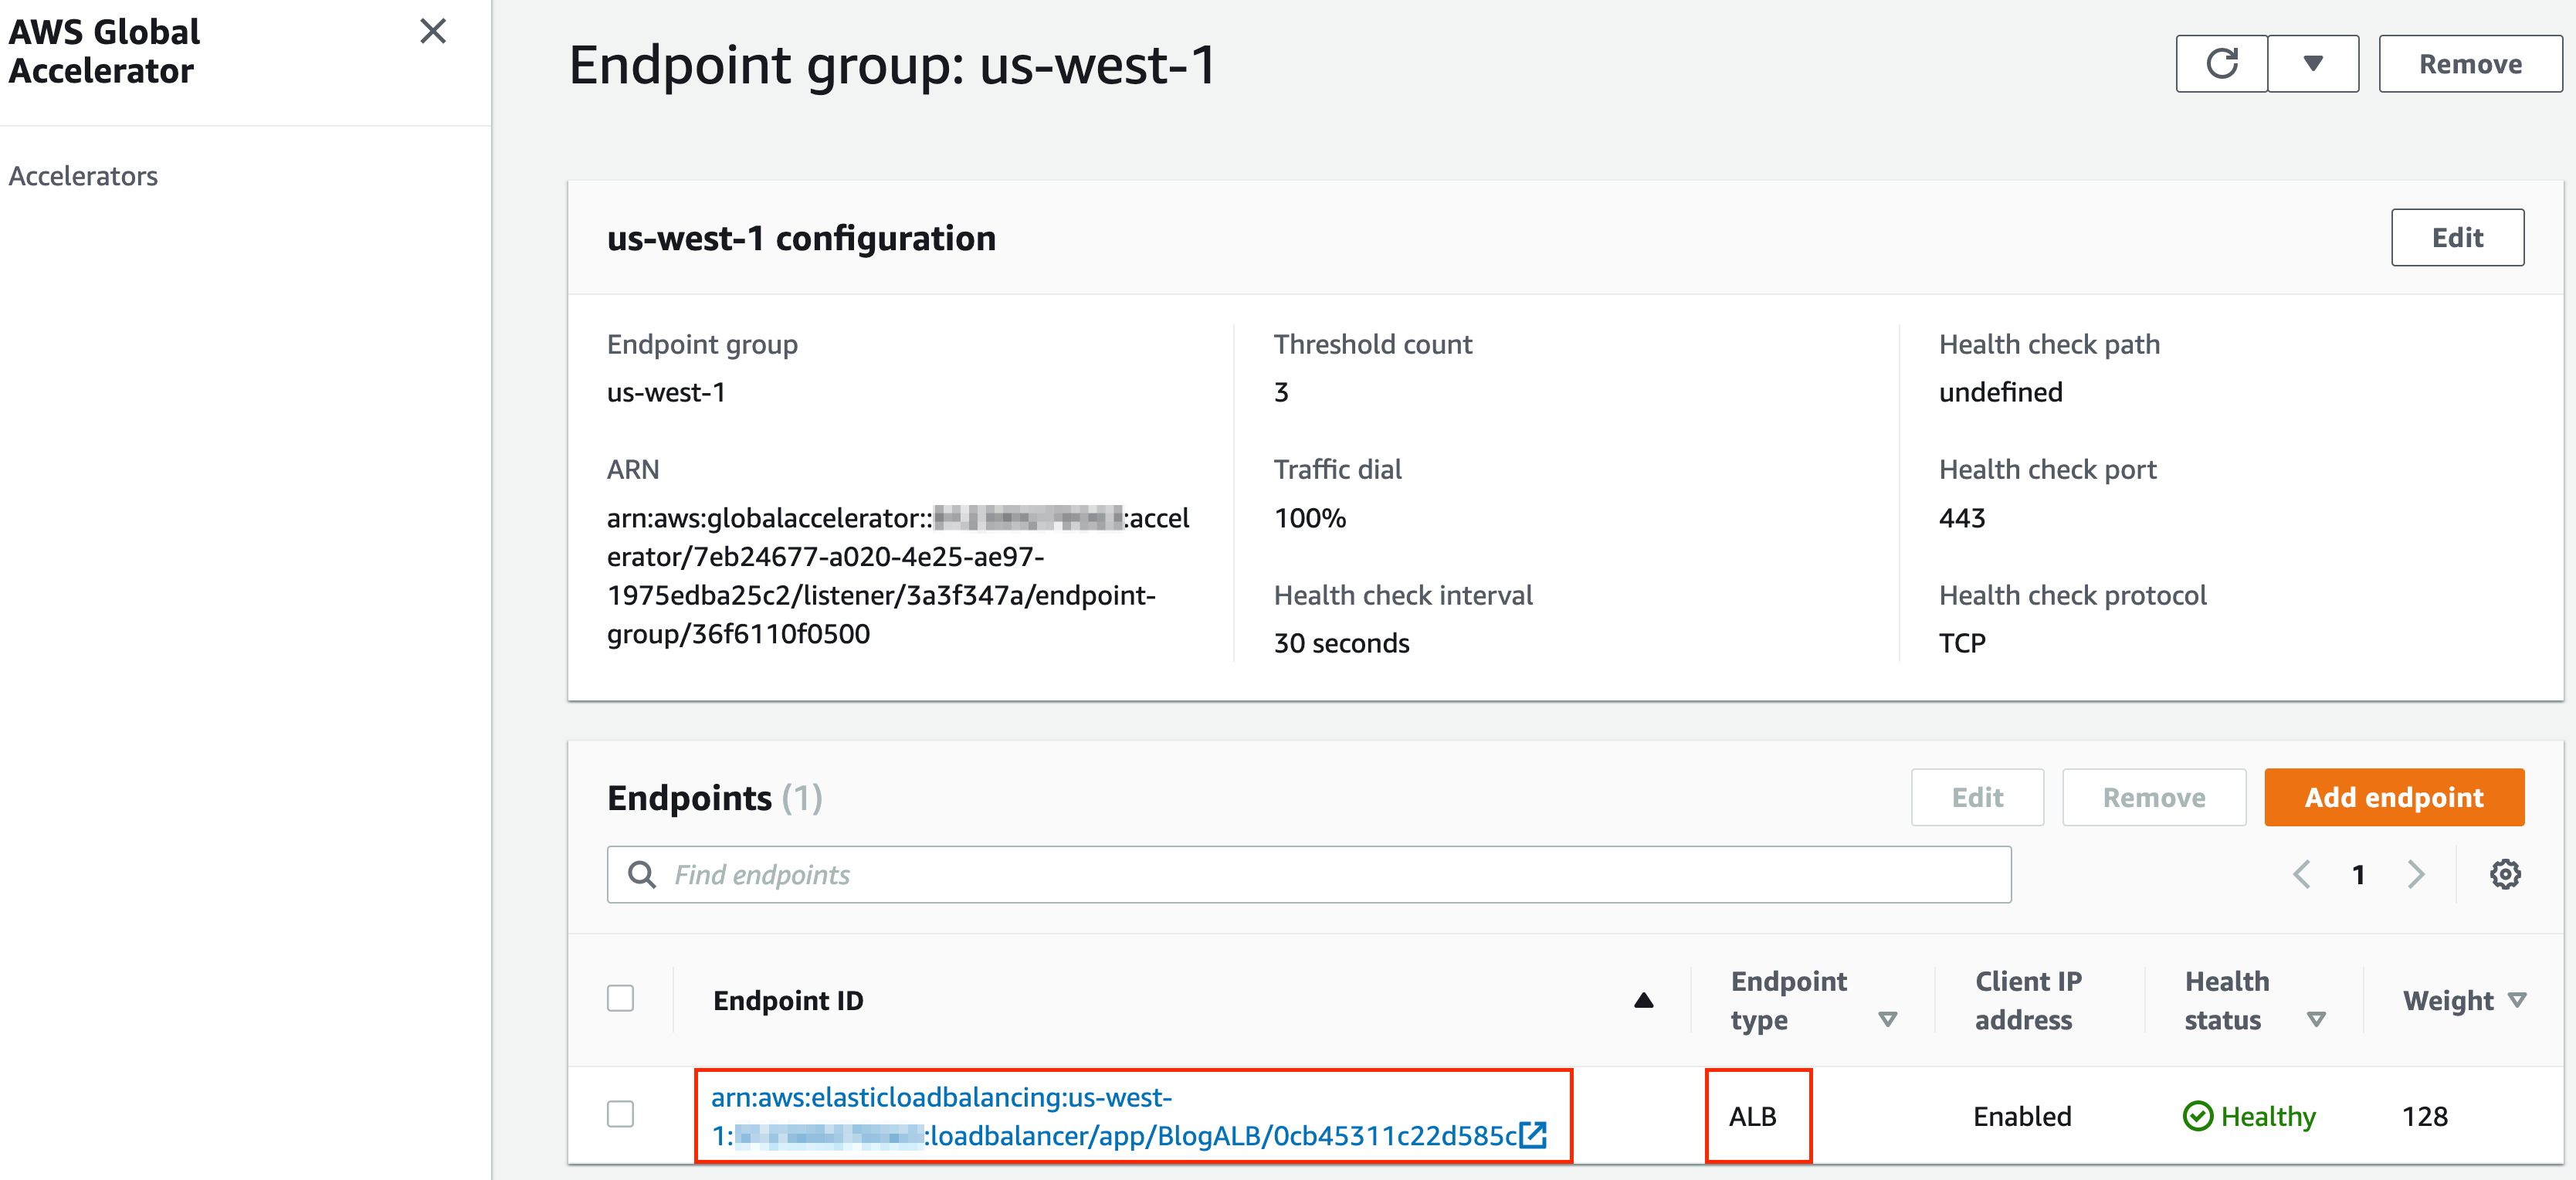This screenshot has width=2576, height=1180.
Task: Open the external link icon on the endpoint ARN
Action: 1533,1136
